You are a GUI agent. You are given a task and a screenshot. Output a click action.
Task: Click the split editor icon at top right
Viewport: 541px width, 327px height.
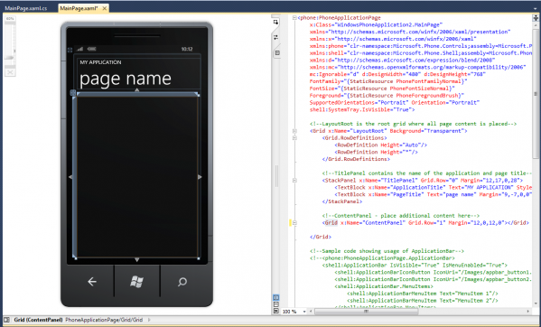536,17
